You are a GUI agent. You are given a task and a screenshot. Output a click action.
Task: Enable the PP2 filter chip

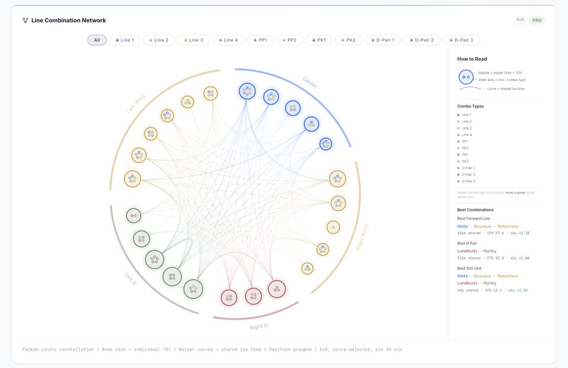pos(289,40)
